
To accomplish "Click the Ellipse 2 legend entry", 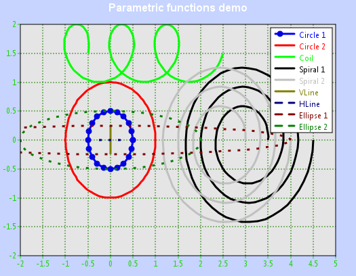I will (301, 127).
